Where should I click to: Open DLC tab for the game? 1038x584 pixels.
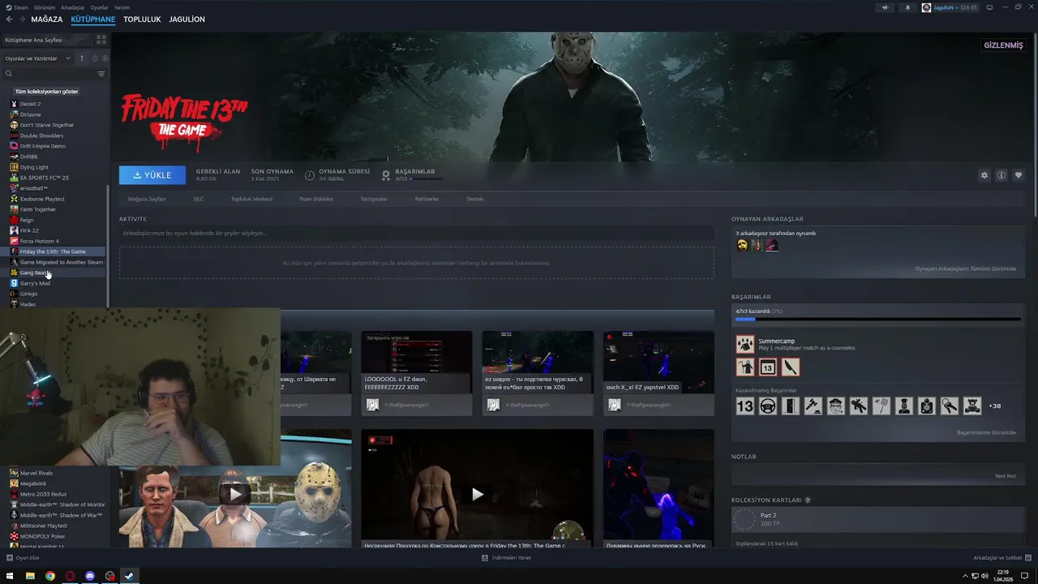[x=199, y=199]
